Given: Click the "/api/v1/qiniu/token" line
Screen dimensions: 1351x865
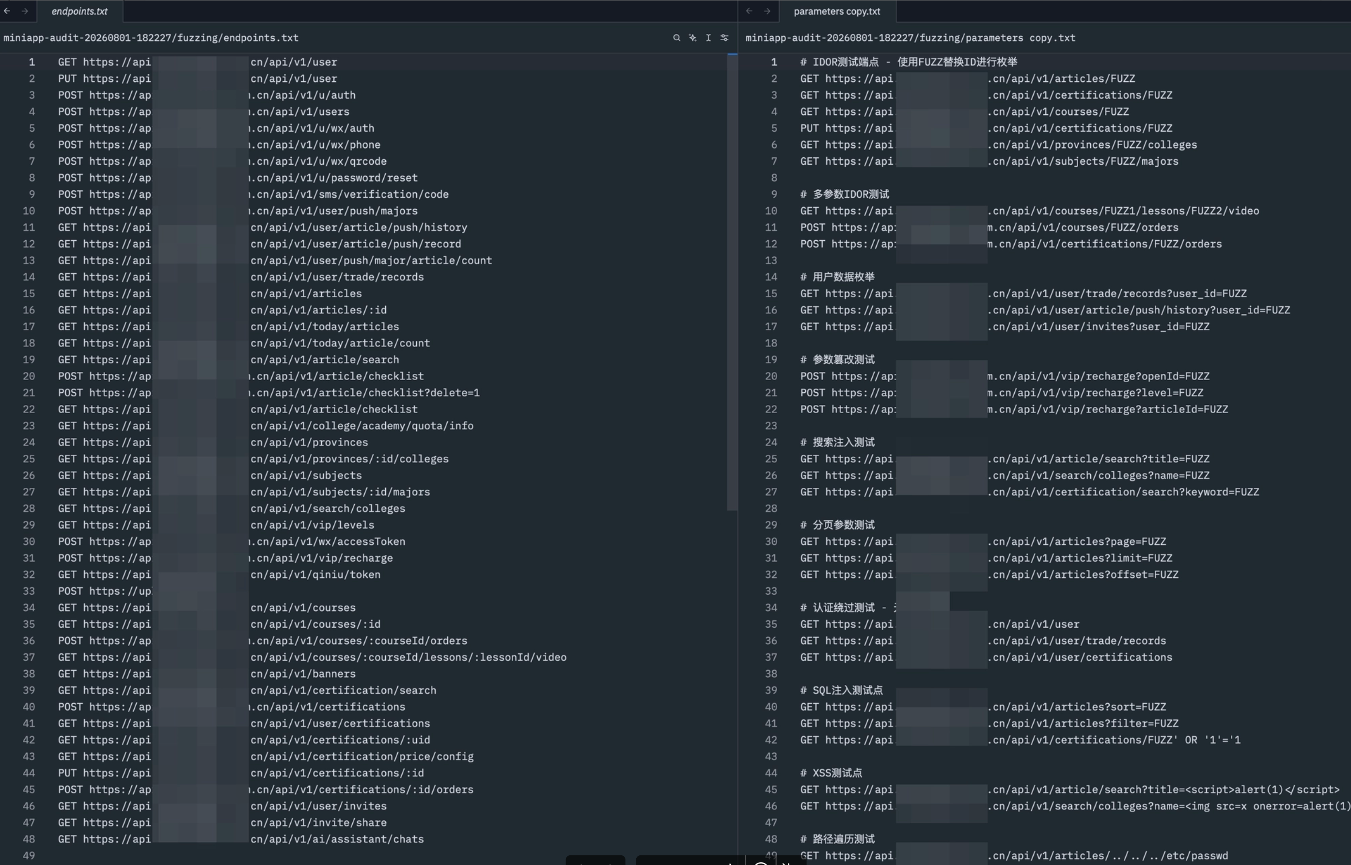Looking at the screenshot, I should pyautogui.click(x=219, y=574).
